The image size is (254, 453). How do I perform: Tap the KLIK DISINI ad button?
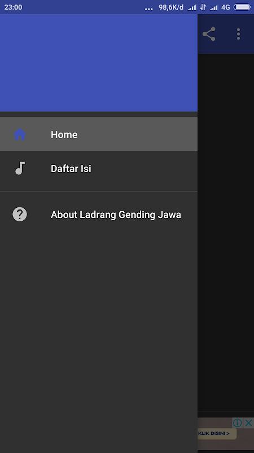coord(217,433)
